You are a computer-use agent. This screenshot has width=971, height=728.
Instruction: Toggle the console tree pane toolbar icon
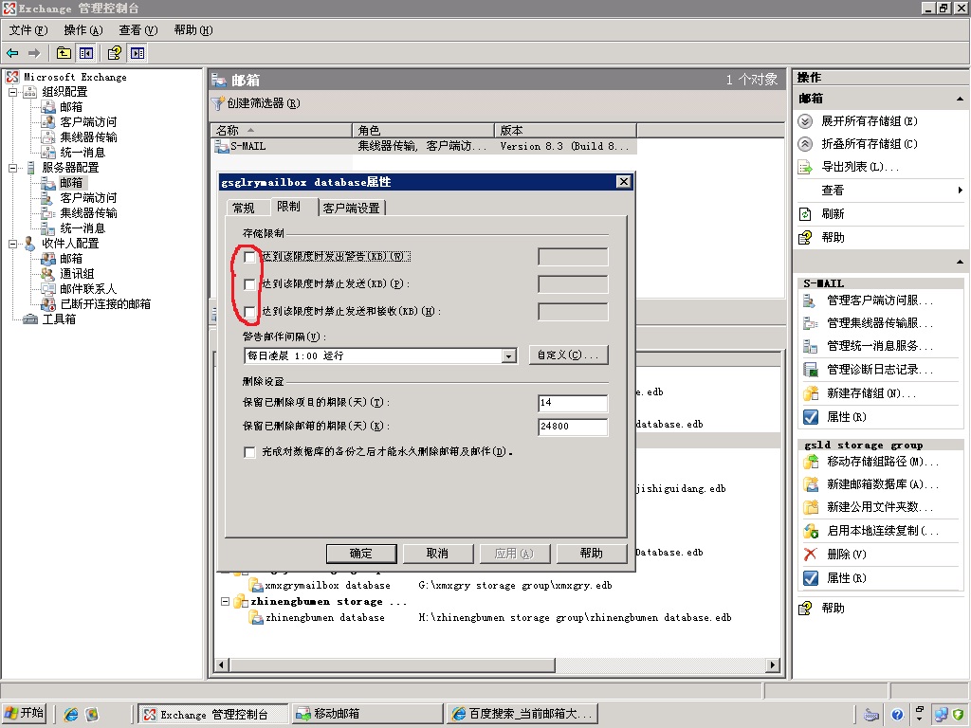pyautogui.click(x=86, y=53)
